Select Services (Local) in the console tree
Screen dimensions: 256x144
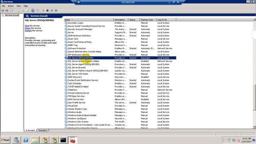(12, 15)
